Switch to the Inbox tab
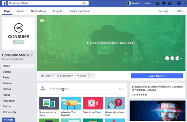Viewport: 187px width, 122px height. [x=20, y=11]
